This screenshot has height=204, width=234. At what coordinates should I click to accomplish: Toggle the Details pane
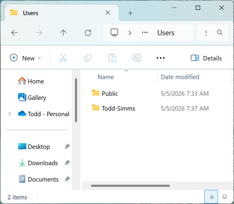pos(206,58)
